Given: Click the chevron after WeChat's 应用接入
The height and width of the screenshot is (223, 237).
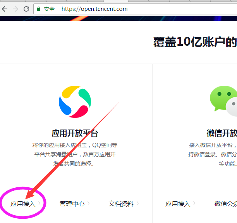Looking at the screenshot, I should 194,203.
